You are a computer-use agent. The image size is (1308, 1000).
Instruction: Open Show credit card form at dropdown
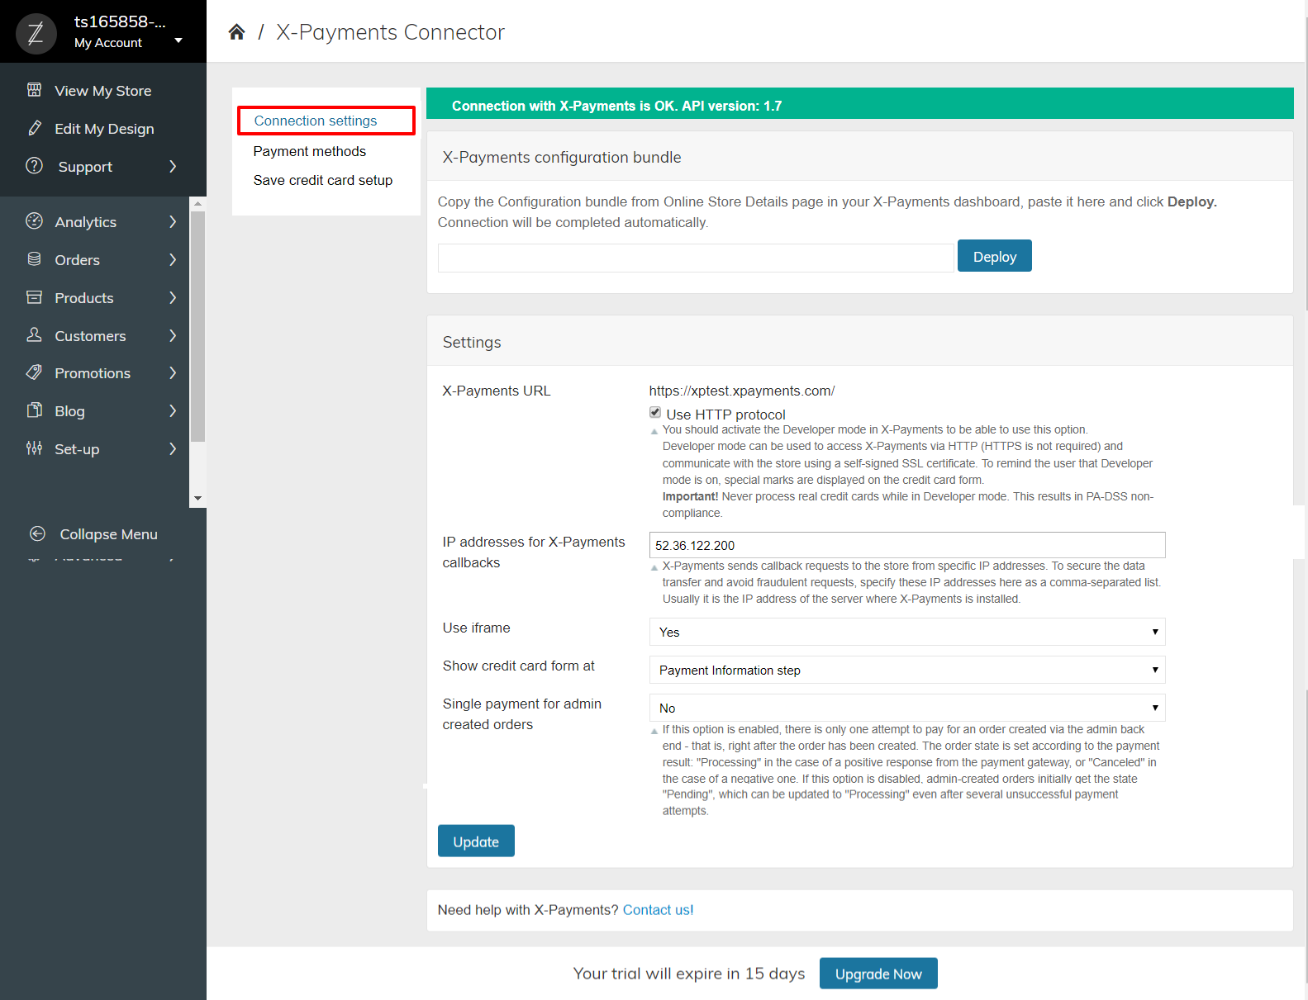tap(907, 670)
